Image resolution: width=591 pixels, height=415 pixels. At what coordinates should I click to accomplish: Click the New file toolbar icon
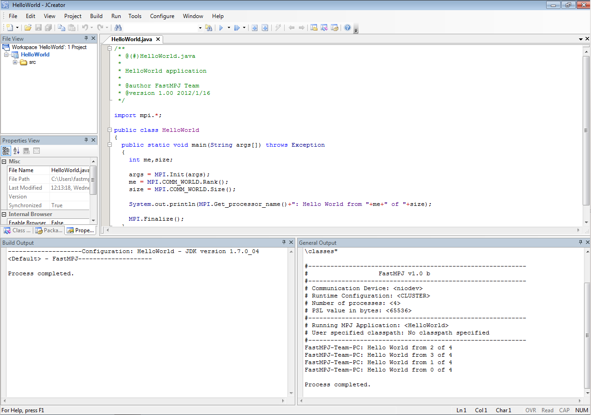[x=9, y=28]
